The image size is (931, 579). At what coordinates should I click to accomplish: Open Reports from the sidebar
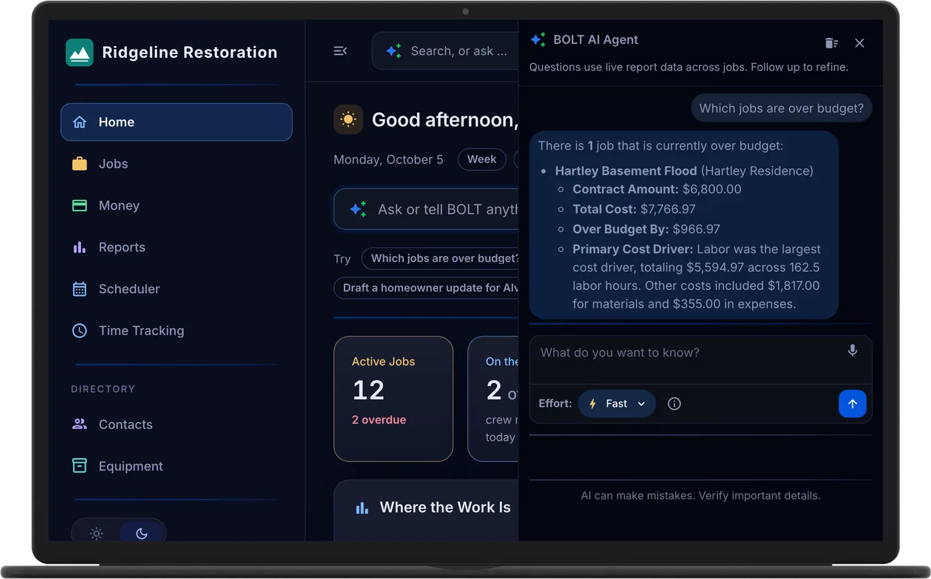[x=176, y=247]
